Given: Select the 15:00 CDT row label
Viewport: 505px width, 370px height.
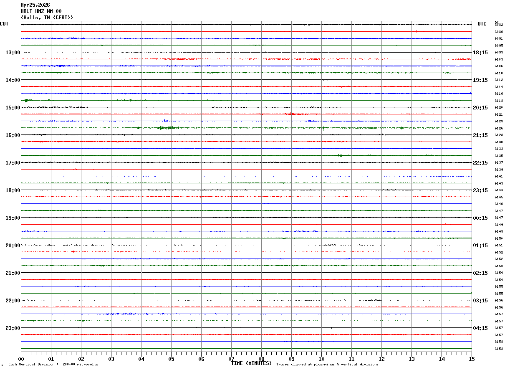Looking at the screenshot, I should point(13,108).
